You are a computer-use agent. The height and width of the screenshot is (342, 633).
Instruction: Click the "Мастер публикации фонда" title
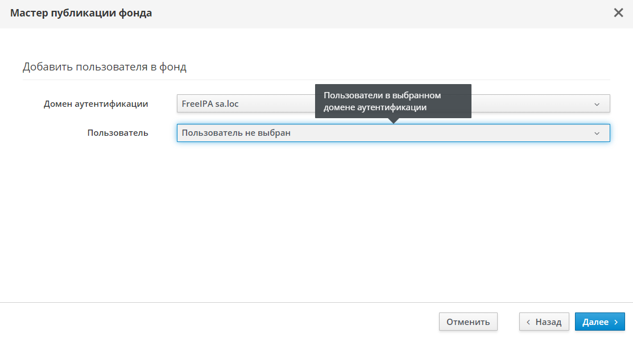tap(81, 13)
